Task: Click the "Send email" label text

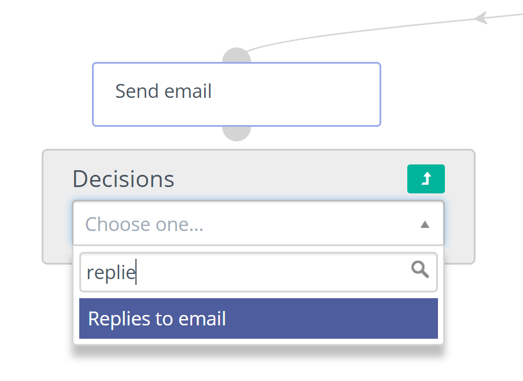Action: coord(163,91)
